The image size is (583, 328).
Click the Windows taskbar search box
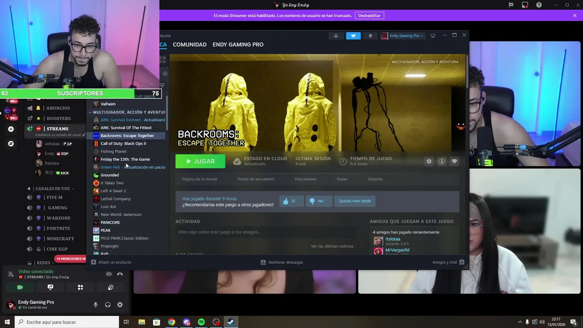(66, 322)
